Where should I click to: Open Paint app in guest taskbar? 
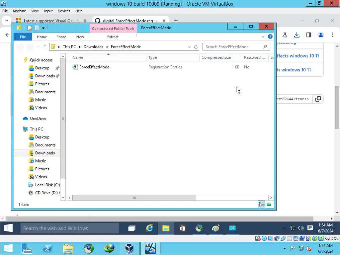[x=215, y=228]
